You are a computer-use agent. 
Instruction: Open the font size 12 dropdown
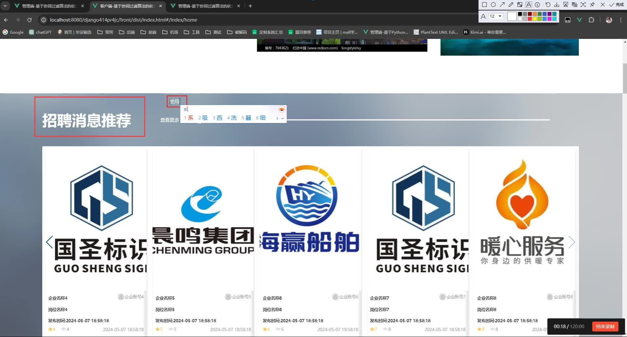click(495, 16)
